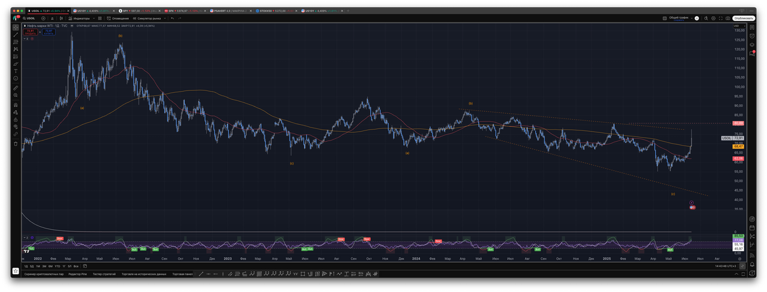This screenshot has width=767, height=292.
Task: Click the trash icon to remove drawings
Action: tap(16, 144)
